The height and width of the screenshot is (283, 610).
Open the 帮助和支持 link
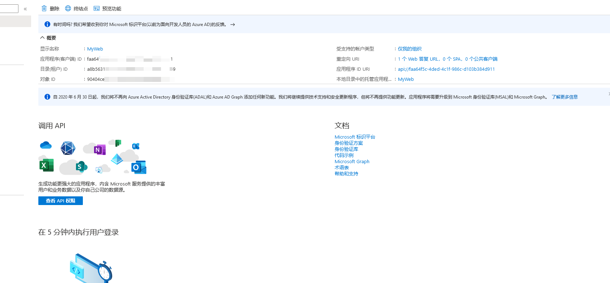click(346, 174)
